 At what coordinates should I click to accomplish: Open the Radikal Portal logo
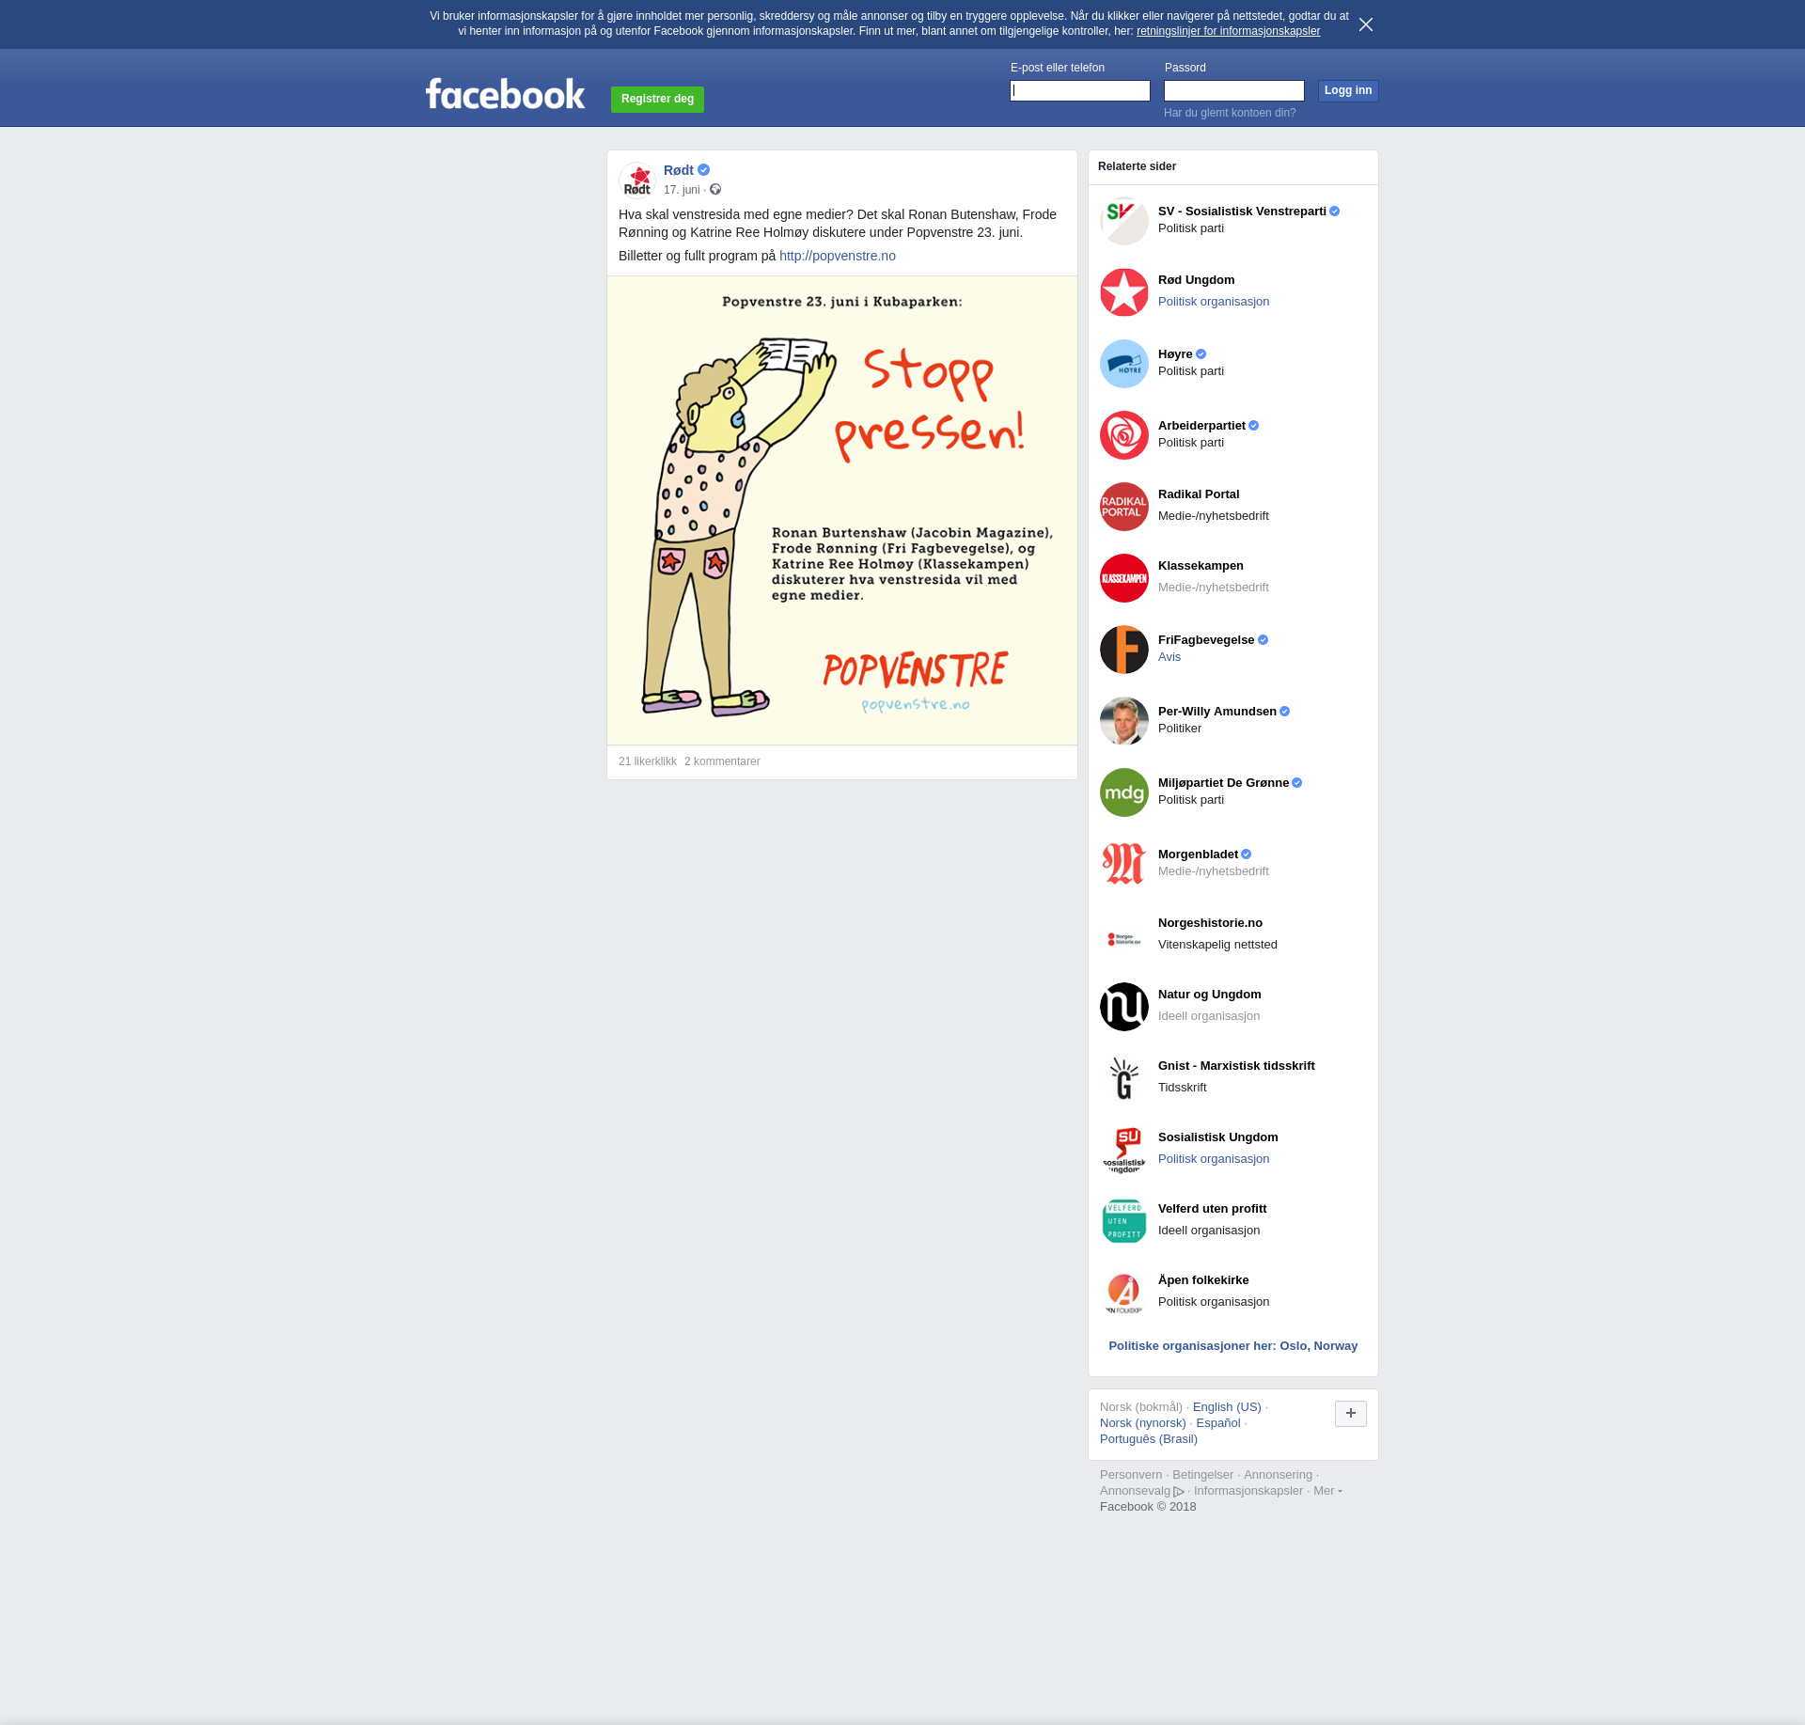point(1124,507)
